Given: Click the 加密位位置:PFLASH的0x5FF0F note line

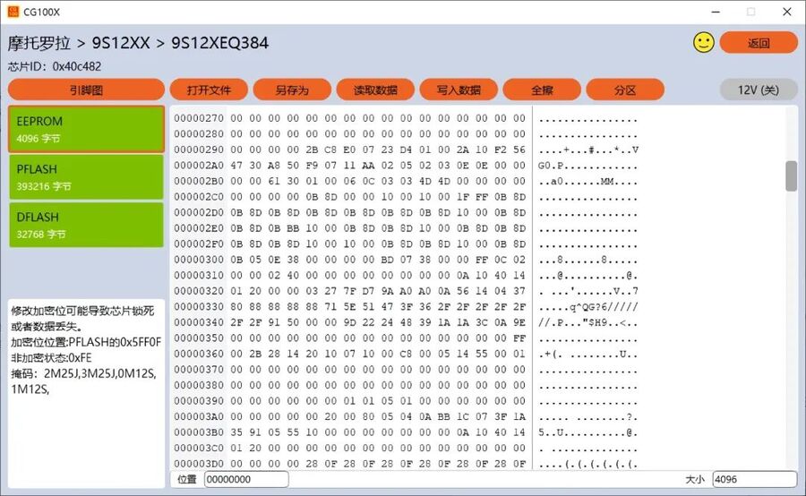Looking at the screenshot, I should [x=86, y=342].
